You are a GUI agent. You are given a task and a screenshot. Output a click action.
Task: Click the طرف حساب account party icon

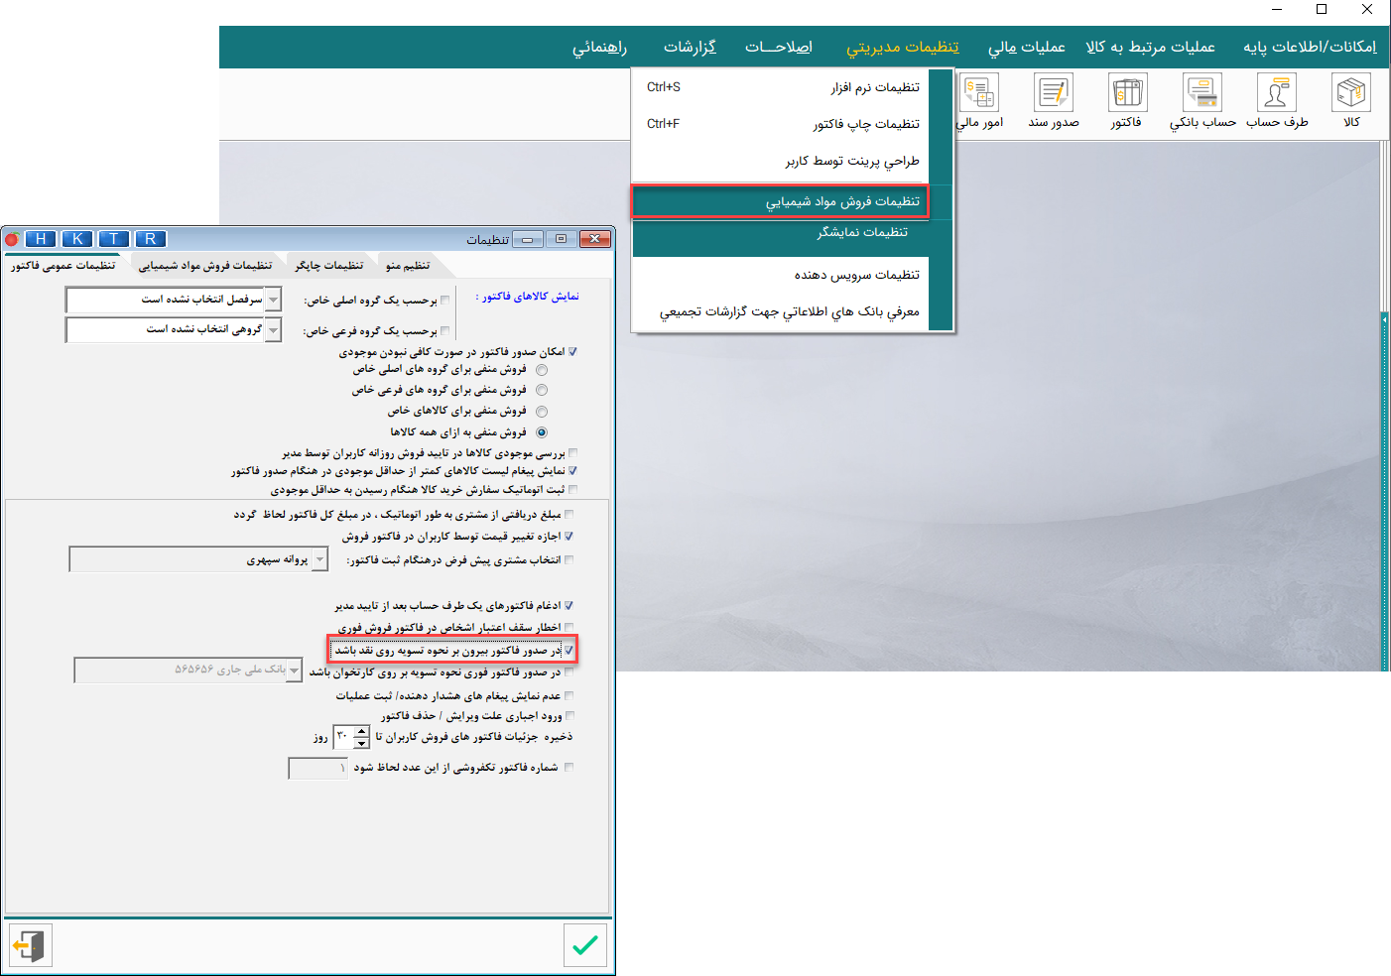(x=1276, y=100)
